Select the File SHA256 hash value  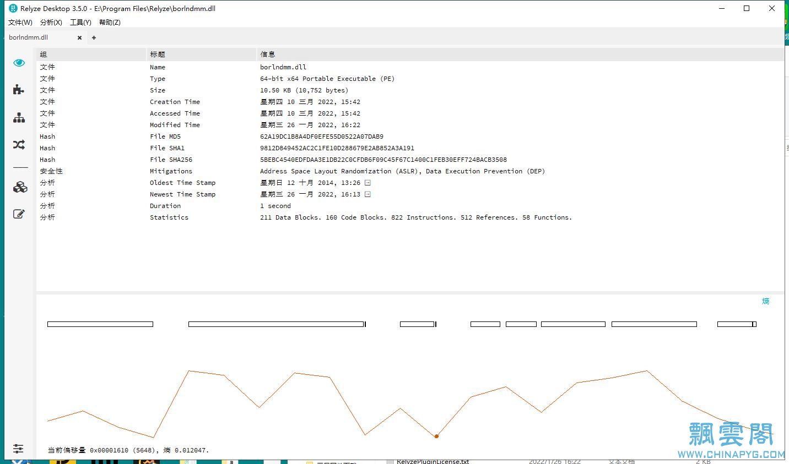(x=383, y=160)
